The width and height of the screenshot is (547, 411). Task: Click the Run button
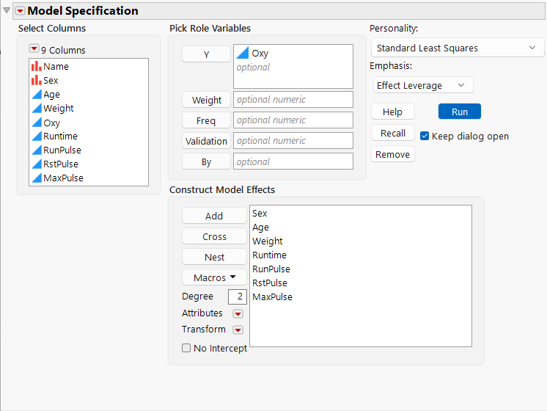pos(460,112)
